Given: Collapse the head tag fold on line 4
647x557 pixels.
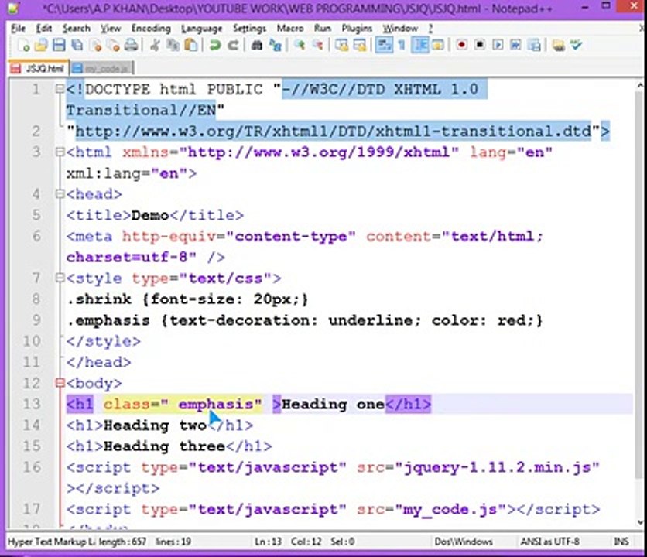Looking at the screenshot, I should (x=60, y=194).
